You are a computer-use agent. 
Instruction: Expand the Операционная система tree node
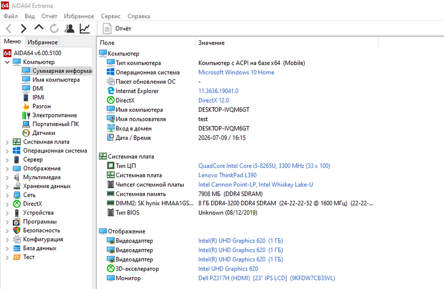tap(7, 151)
